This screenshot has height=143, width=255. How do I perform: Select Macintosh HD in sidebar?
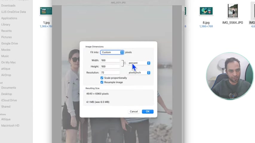click(x=10, y=126)
